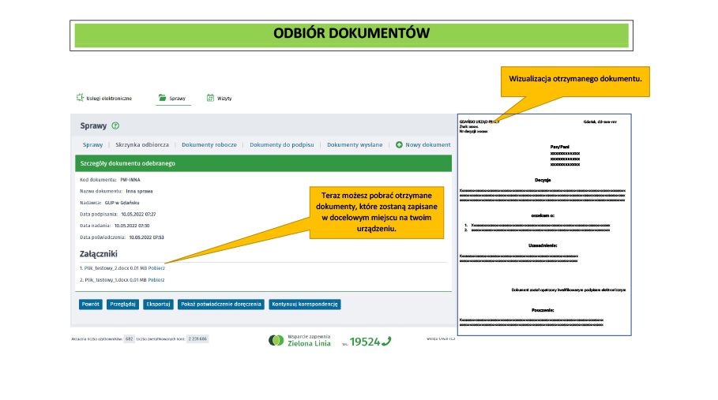The height and width of the screenshot is (400, 718).
Task: Click the user count value 682
Action: tap(129, 338)
